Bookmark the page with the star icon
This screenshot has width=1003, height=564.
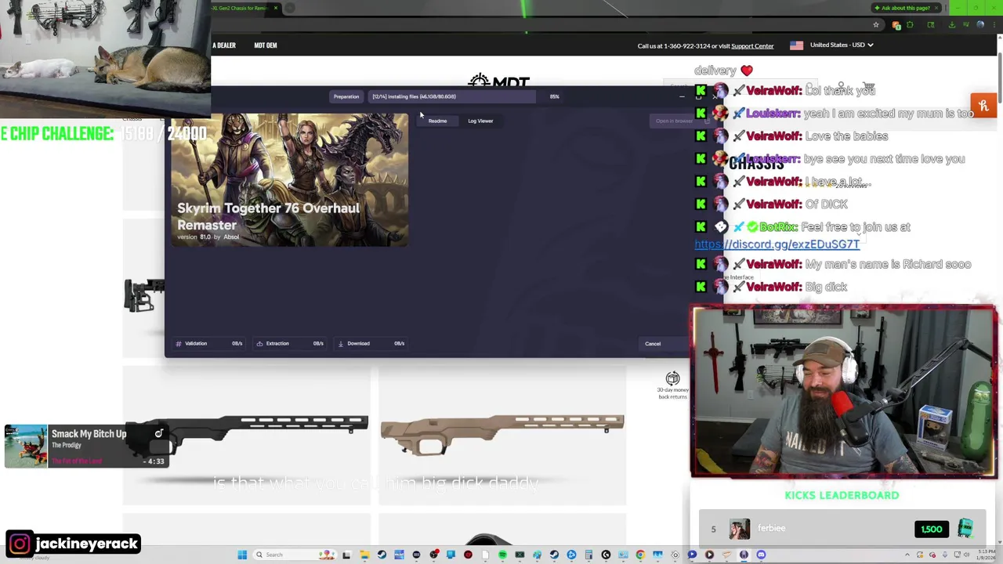(876, 24)
